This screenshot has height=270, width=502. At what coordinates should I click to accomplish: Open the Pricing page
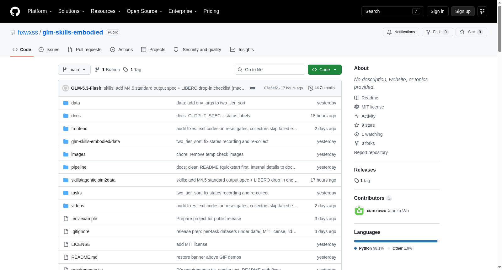point(211,11)
